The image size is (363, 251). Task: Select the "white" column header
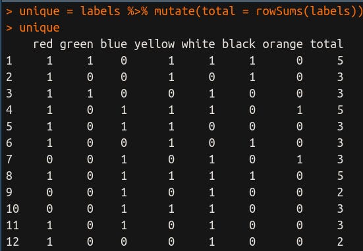(198, 43)
